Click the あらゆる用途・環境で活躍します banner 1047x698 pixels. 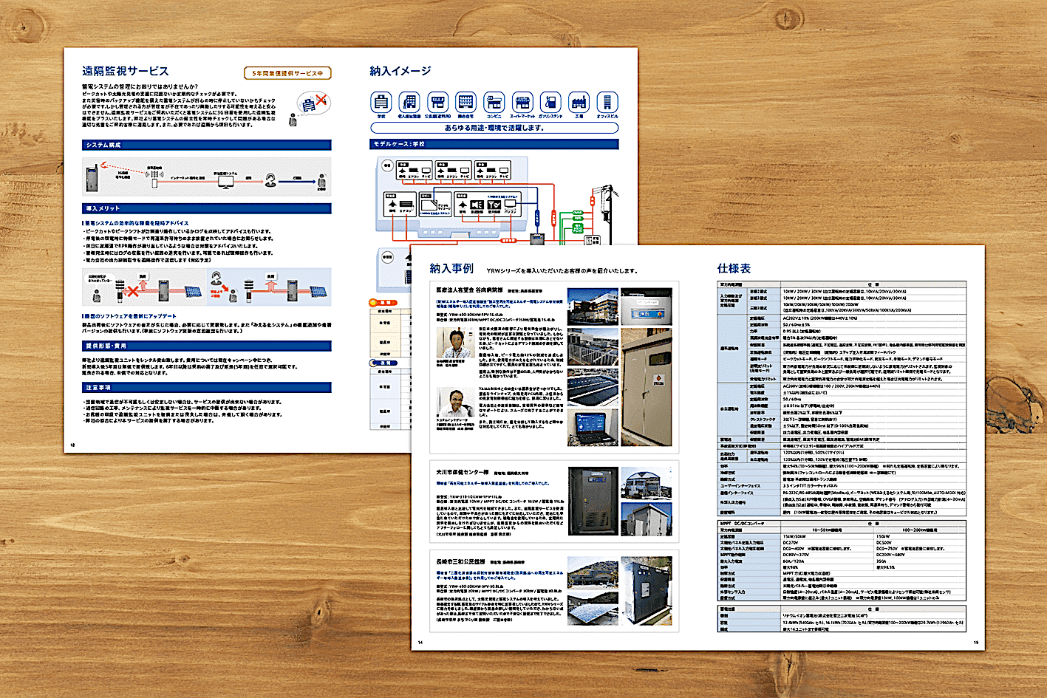494,128
